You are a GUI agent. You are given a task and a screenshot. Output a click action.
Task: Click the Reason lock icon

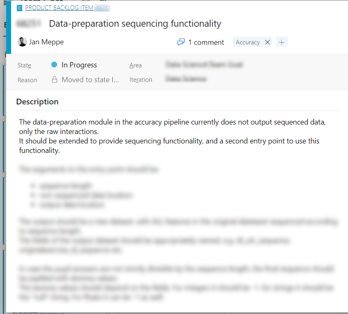point(54,79)
